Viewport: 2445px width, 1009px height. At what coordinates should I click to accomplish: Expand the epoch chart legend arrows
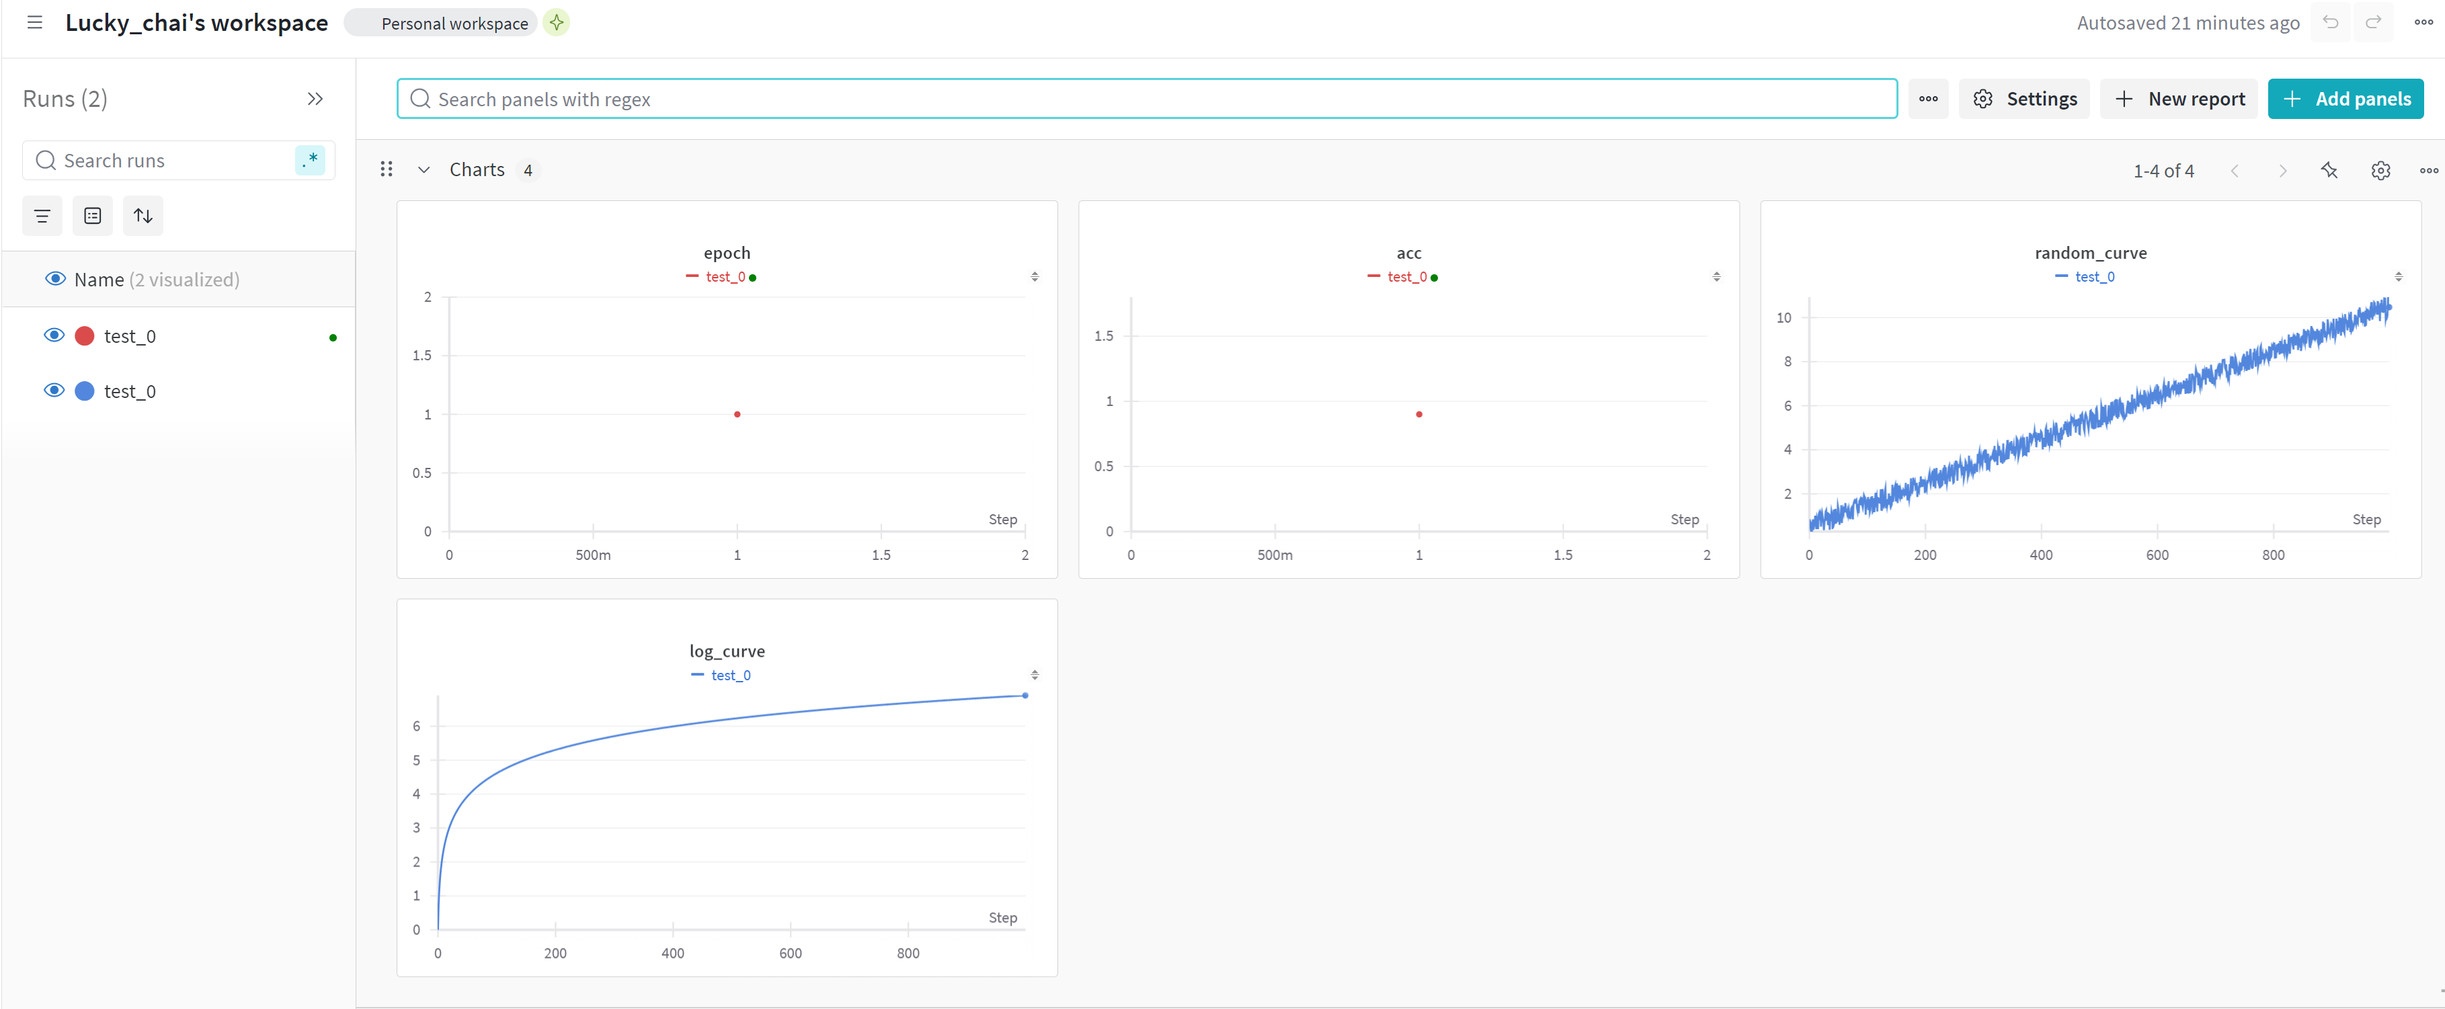click(1035, 277)
